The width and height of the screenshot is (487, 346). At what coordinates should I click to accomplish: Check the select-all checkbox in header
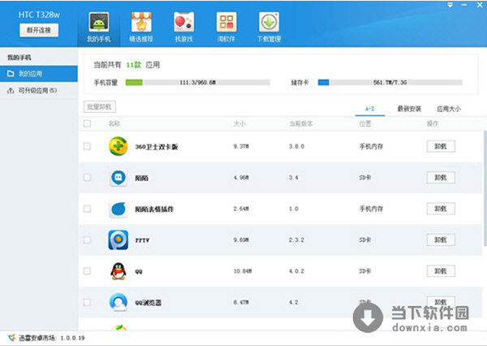tap(88, 124)
